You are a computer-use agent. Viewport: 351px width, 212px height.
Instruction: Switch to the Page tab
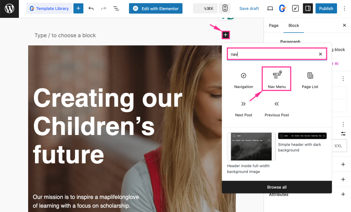[x=274, y=25]
